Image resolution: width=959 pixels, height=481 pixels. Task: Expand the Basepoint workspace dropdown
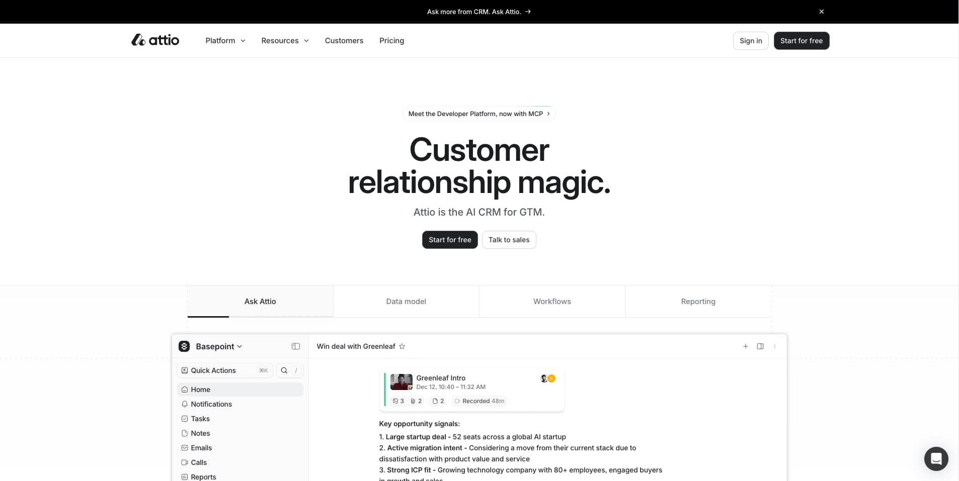point(219,346)
